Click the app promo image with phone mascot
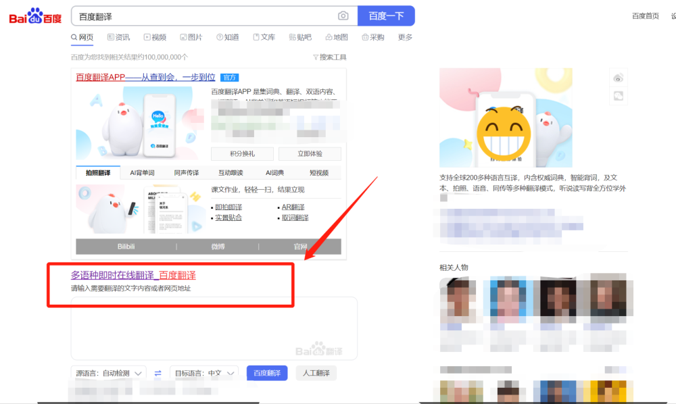 pyautogui.click(x=140, y=123)
